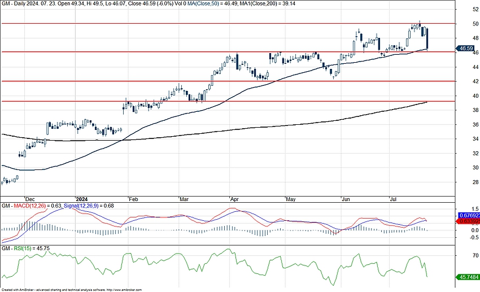Click the 40 price axis label
The height and width of the screenshot is (292, 480).
coord(475,95)
